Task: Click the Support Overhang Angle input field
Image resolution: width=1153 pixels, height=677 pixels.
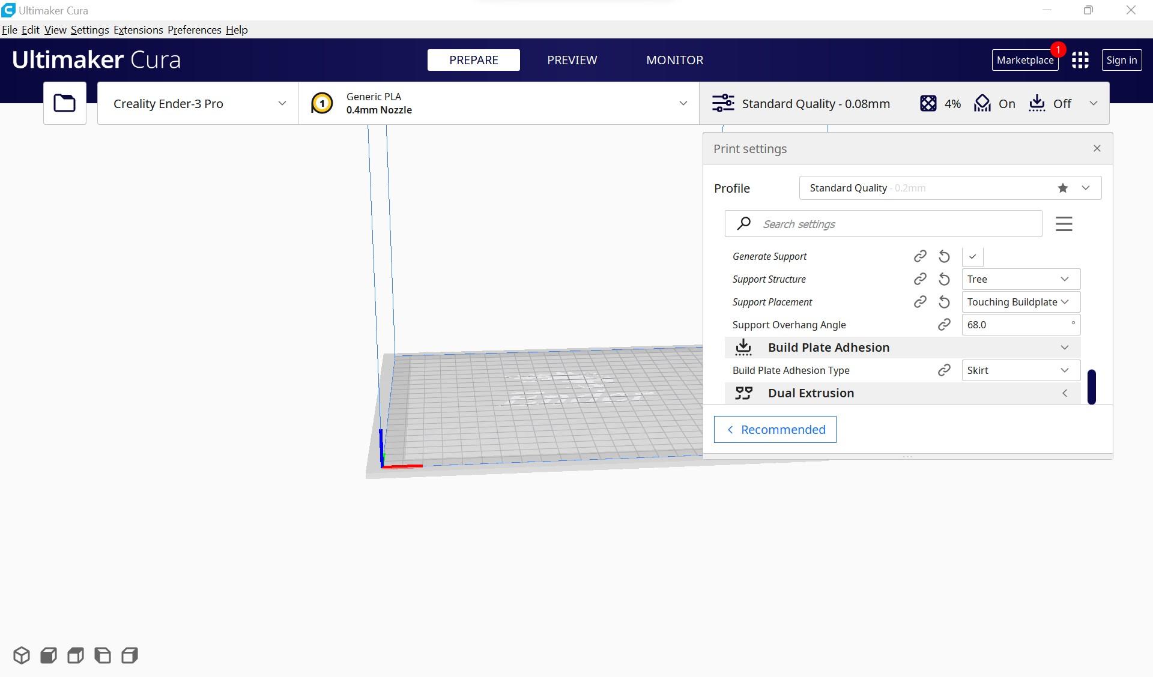Action: (1020, 324)
